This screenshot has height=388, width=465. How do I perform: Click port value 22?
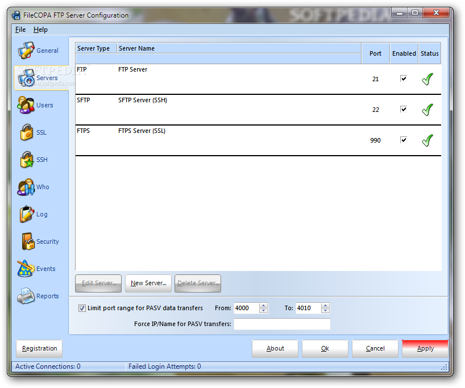[375, 110]
